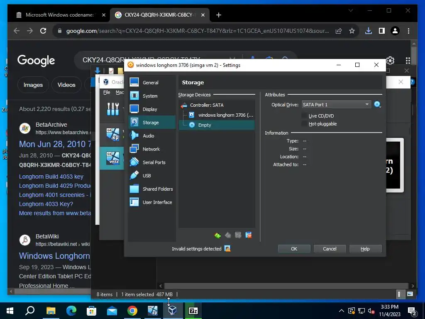The width and height of the screenshot is (425, 319).
Task: Toggle Chrome side panel
Action: [382, 31]
